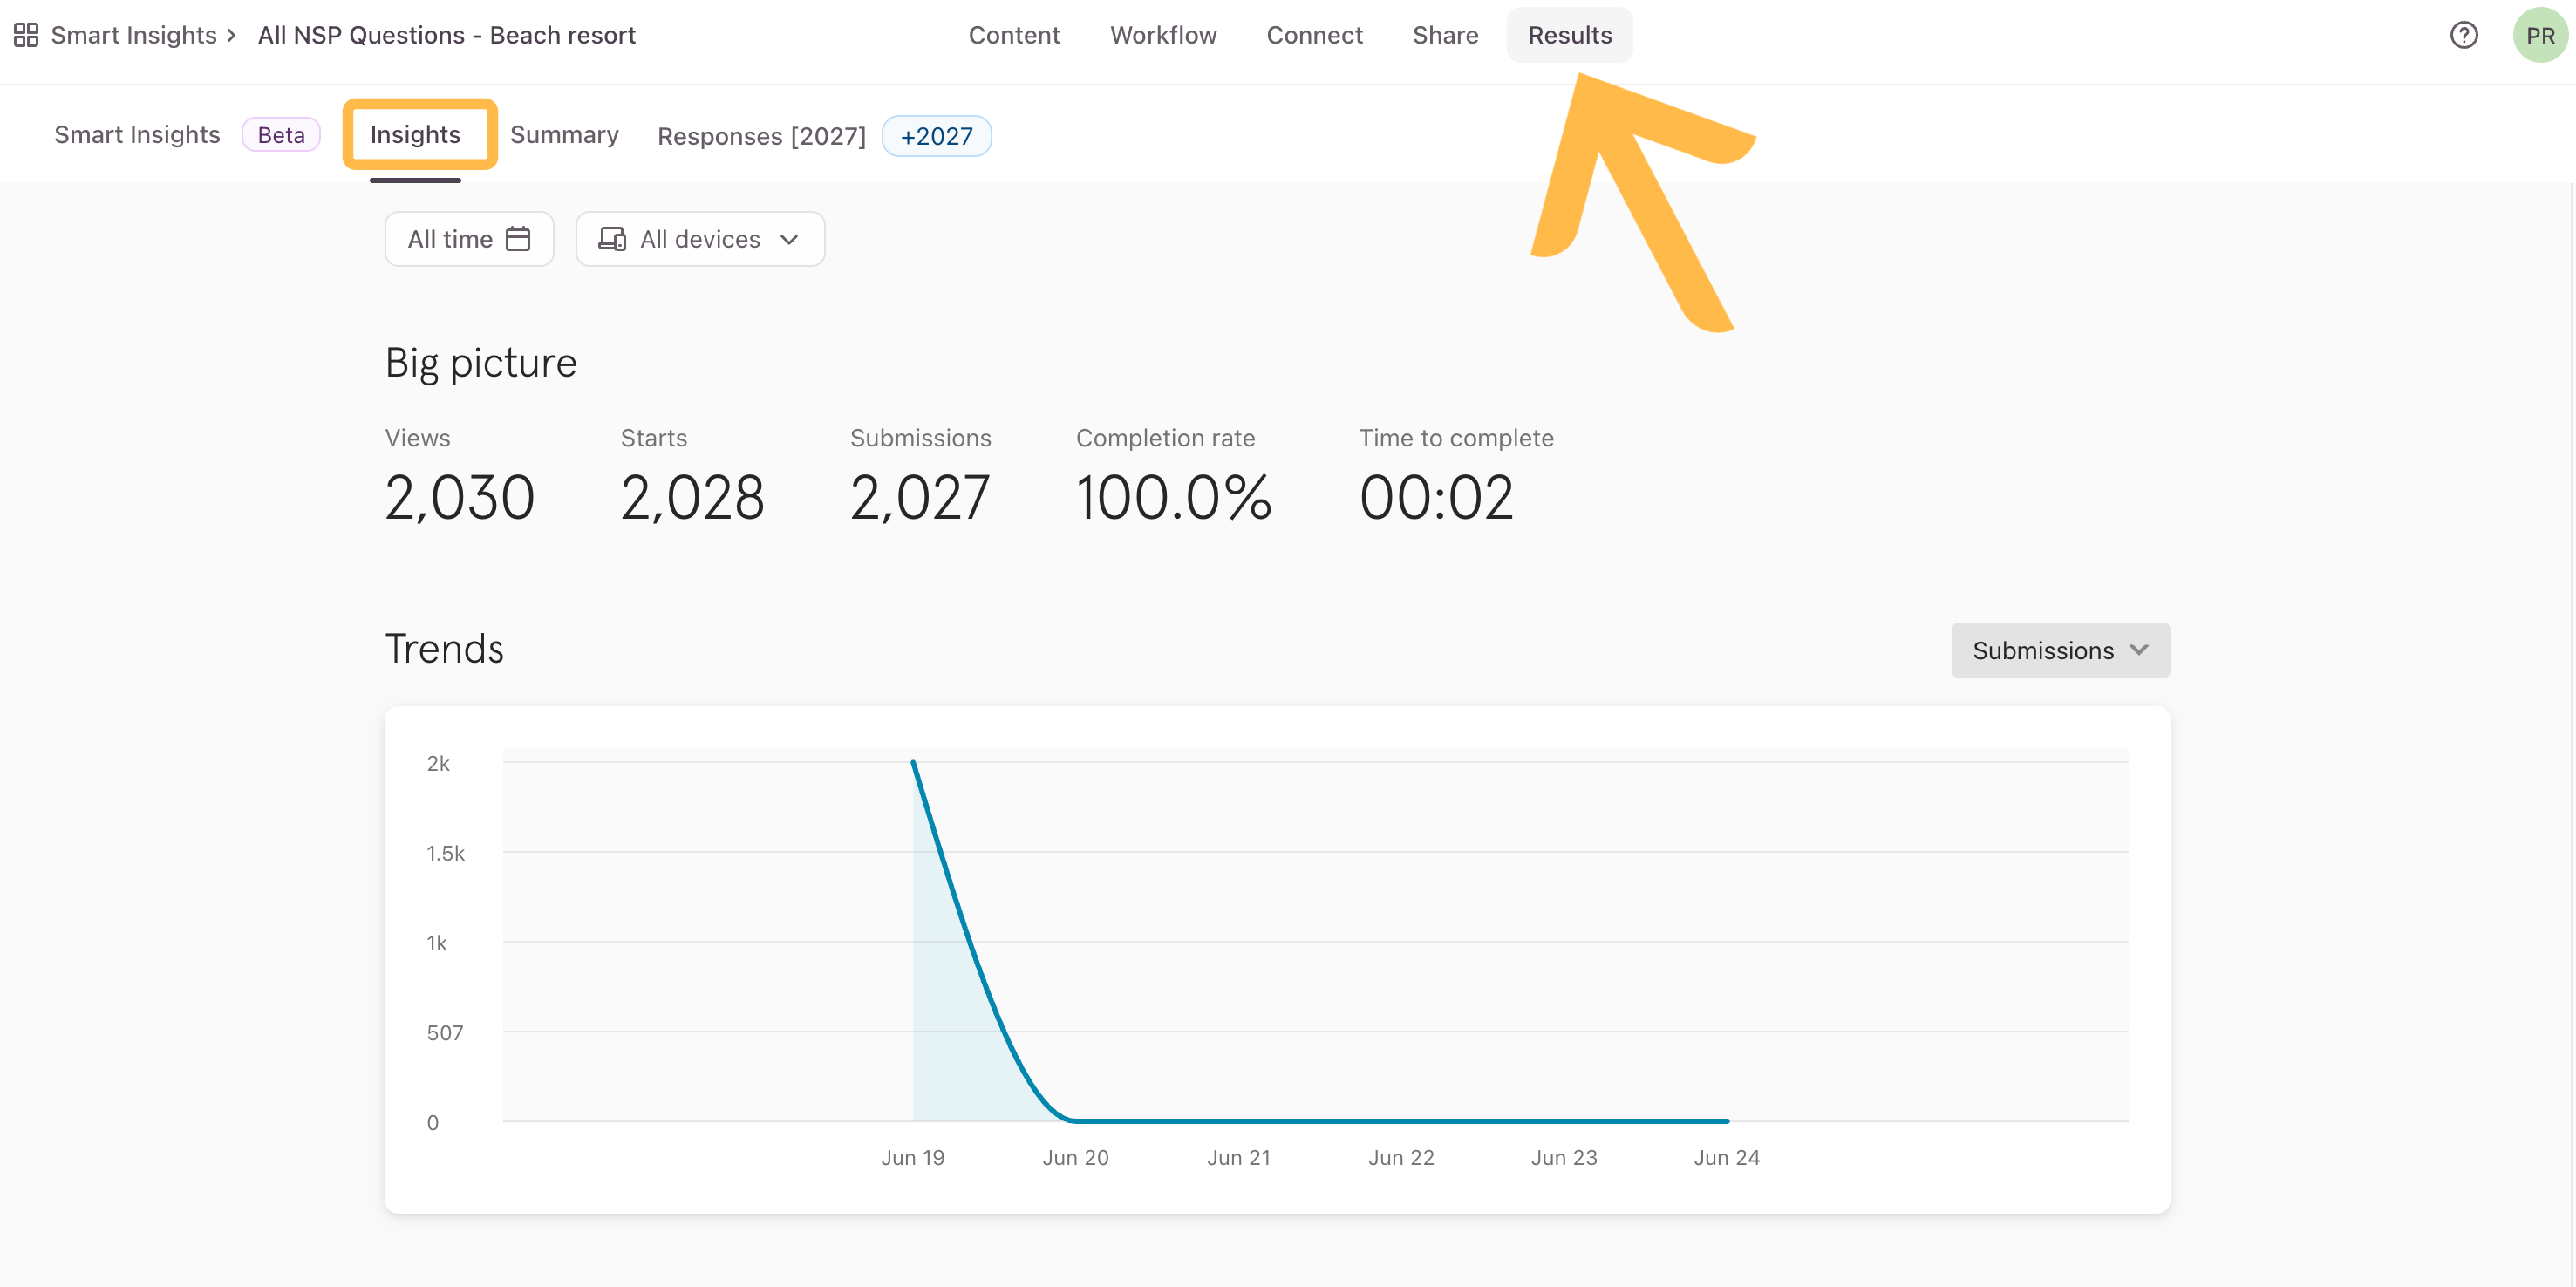Click Connect in the navigation bar
Image resolution: width=2576 pixels, height=1287 pixels.
coord(1315,35)
